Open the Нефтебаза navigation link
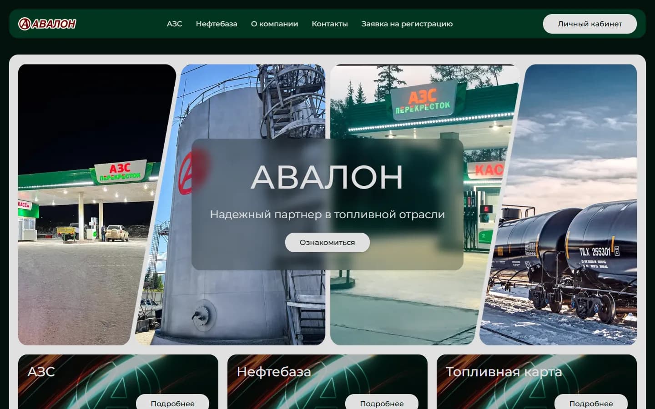The width and height of the screenshot is (655, 409). tap(217, 24)
